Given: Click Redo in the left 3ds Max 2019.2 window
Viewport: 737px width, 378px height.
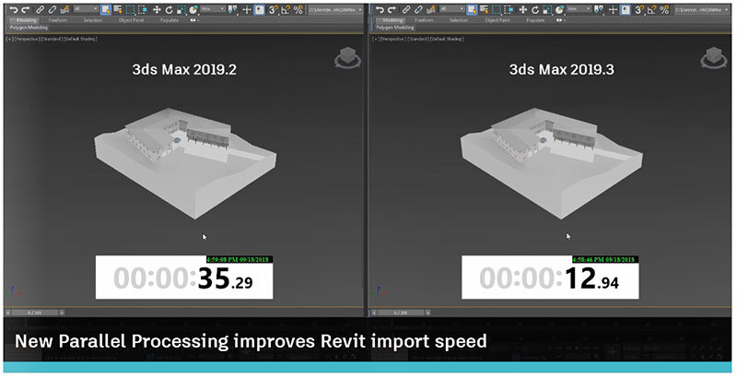Looking at the screenshot, I should coord(26,10).
